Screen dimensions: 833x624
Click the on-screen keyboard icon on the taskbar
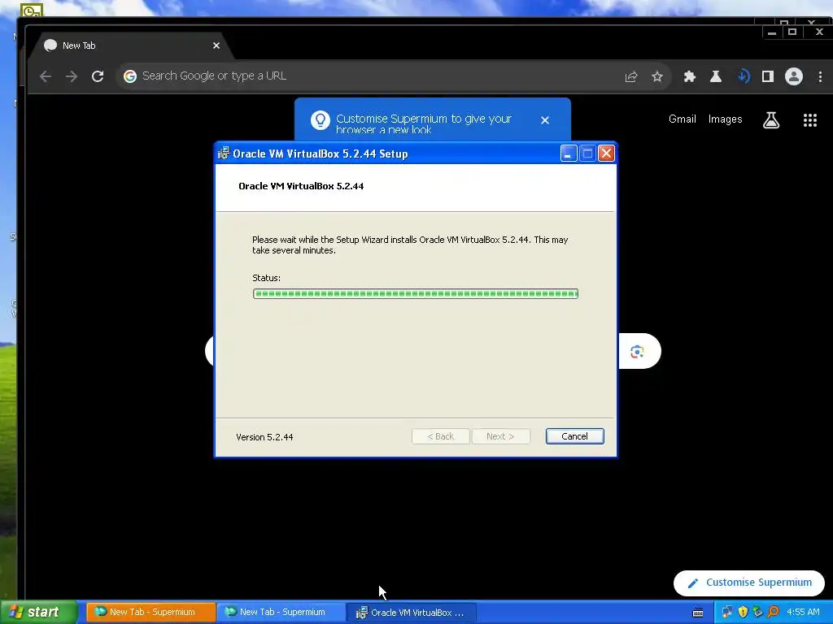(x=698, y=613)
